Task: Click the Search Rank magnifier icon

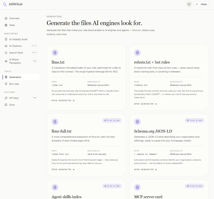Action: 6,53
